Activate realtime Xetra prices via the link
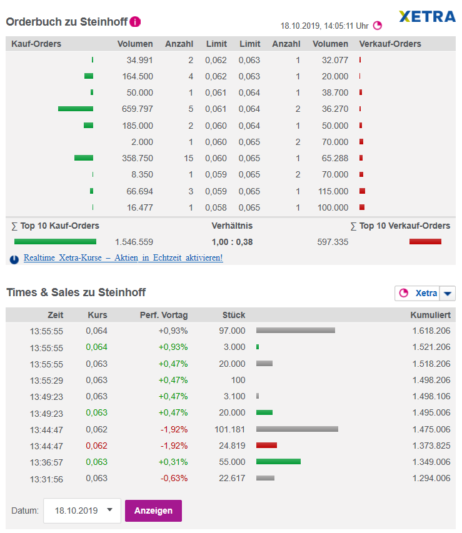This screenshot has width=462, height=533. coord(123,257)
